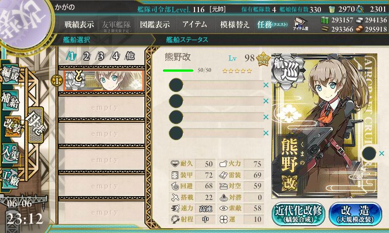Switch to fleet 2 tab

[87, 56]
